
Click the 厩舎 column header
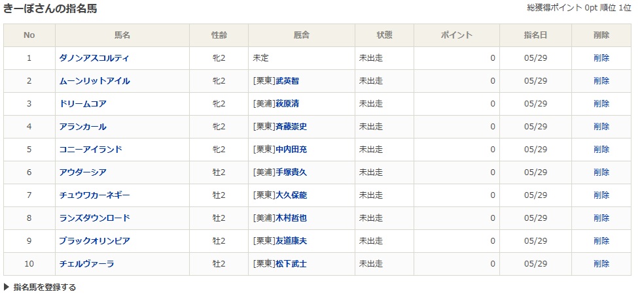coord(302,35)
